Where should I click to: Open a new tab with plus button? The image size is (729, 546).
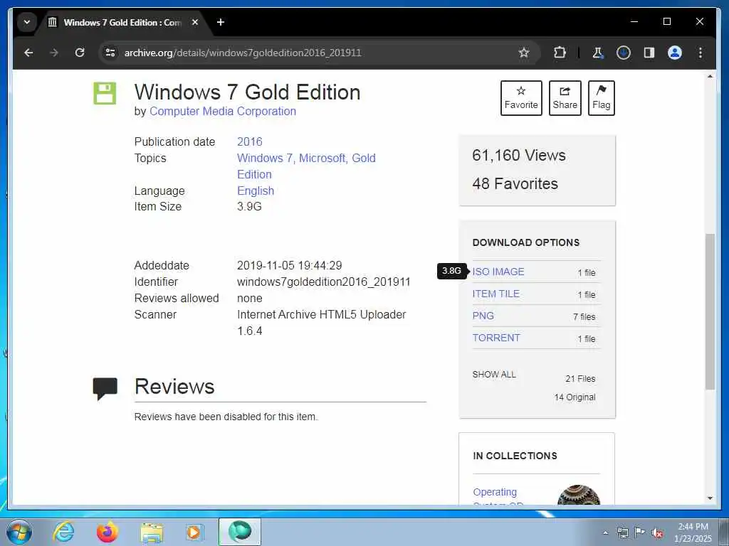click(221, 22)
